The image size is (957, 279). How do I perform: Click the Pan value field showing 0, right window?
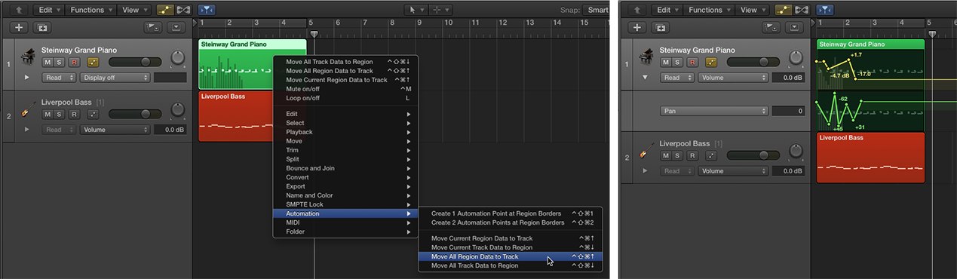coord(787,111)
